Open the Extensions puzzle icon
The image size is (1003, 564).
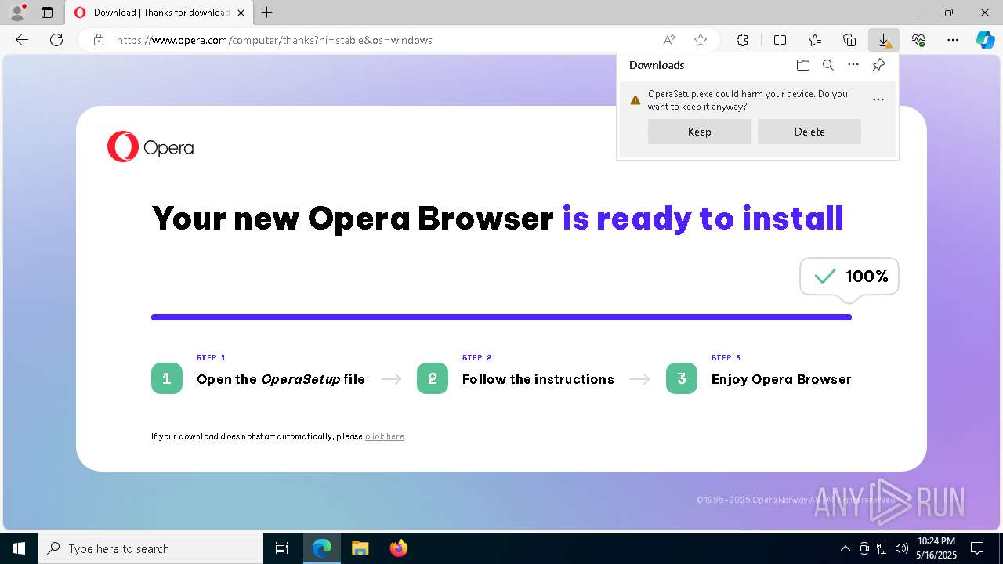(742, 40)
